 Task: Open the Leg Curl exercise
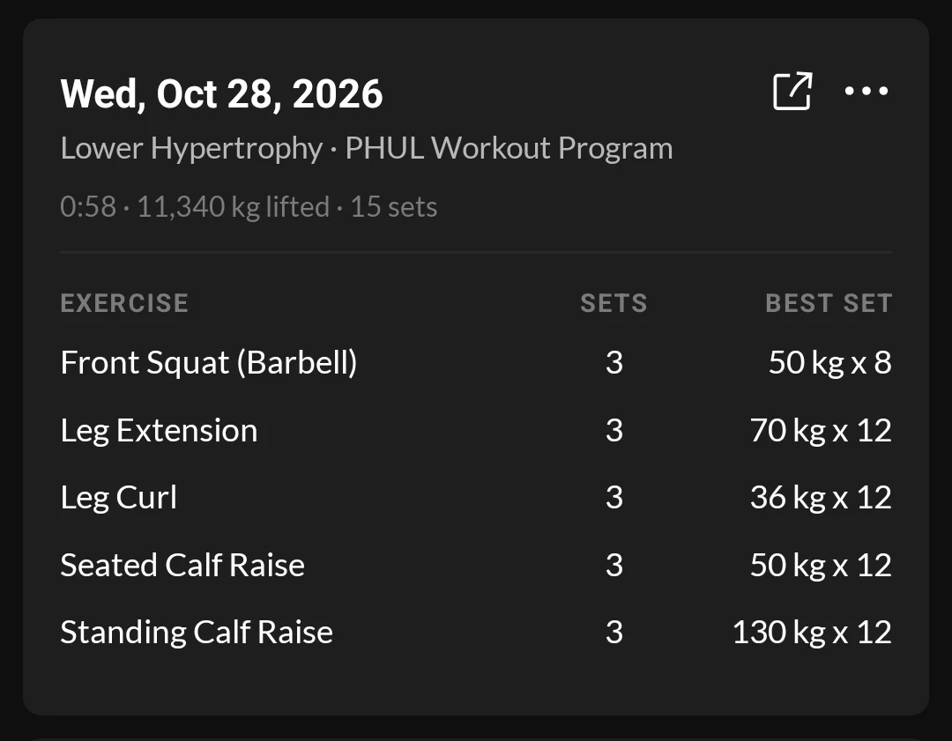119,498
